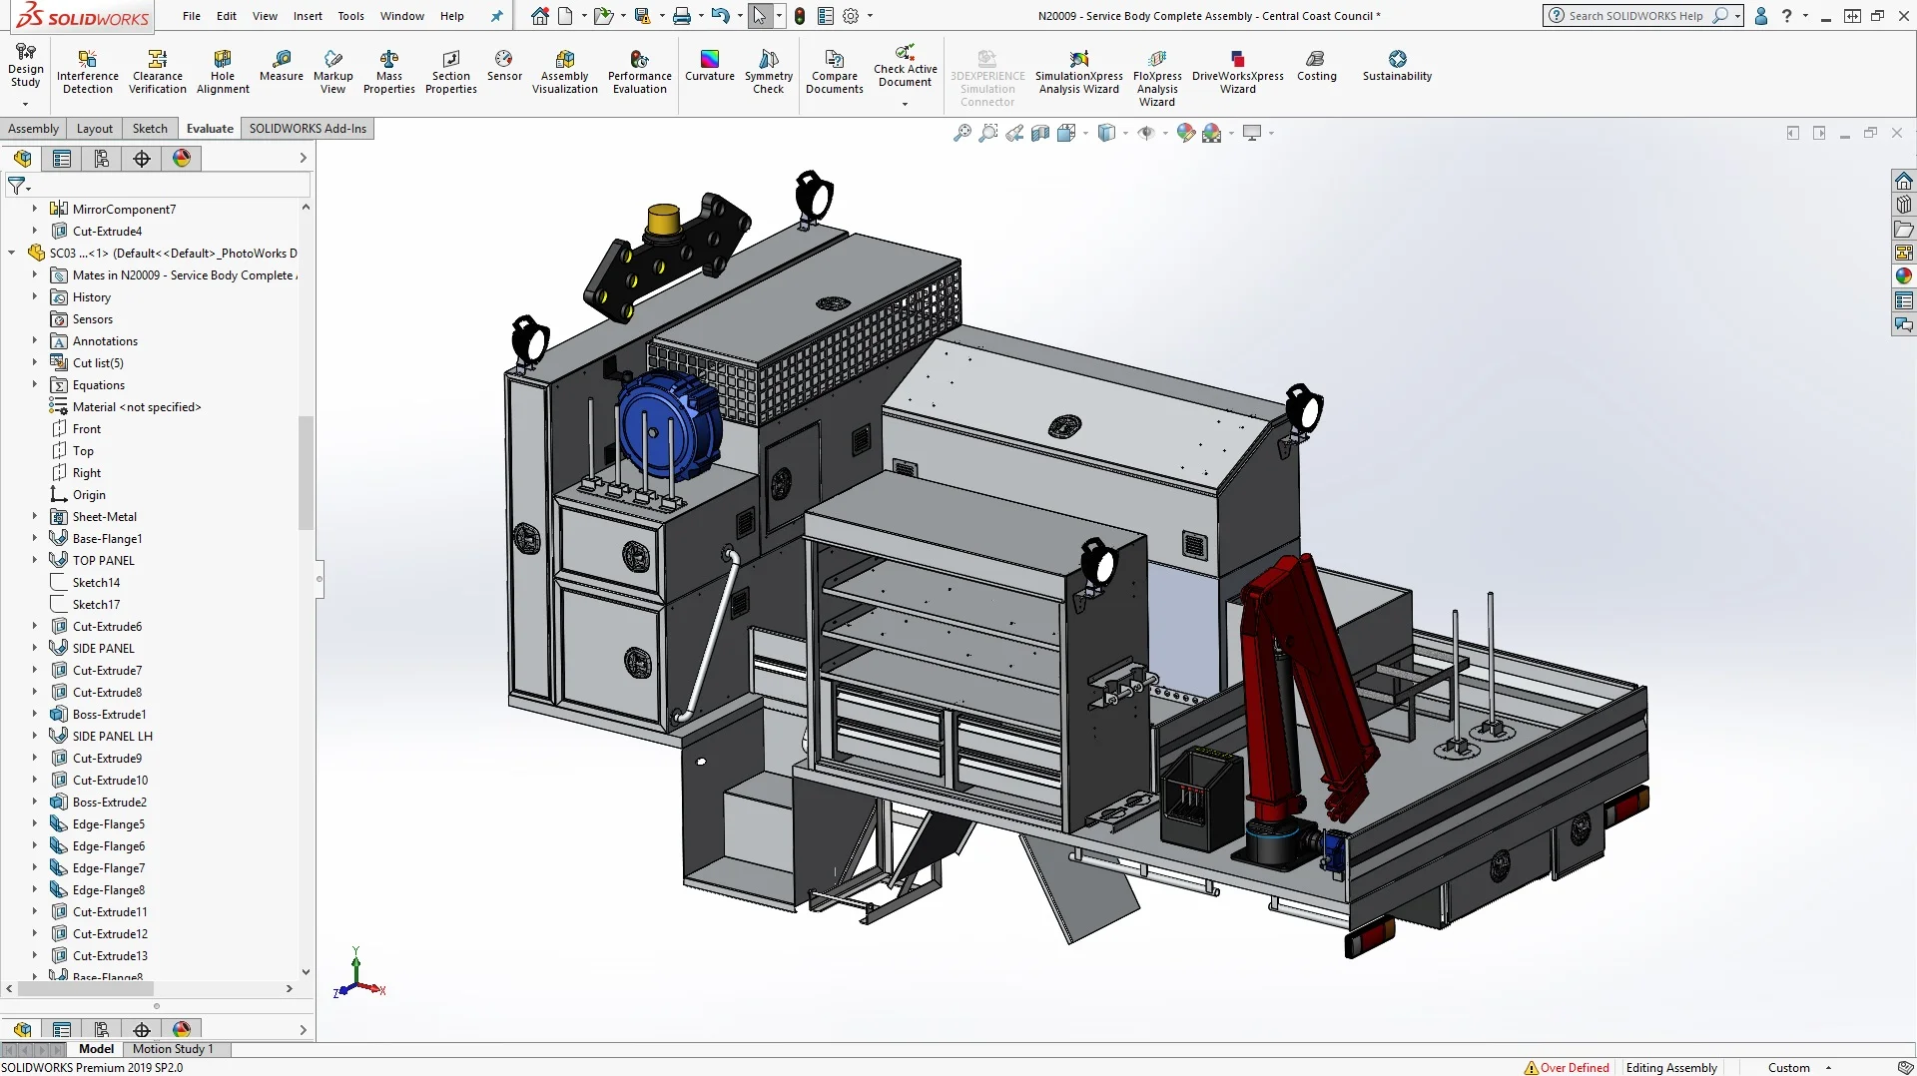Screen dimensions: 1917x1076
Task: Open the Check Active Document dropdown arrow
Action: pos(905,104)
